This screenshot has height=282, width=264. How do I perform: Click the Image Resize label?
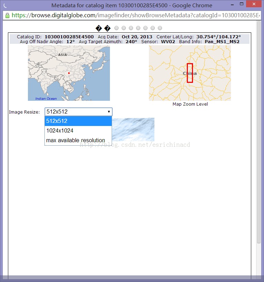[x=24, y=112]
